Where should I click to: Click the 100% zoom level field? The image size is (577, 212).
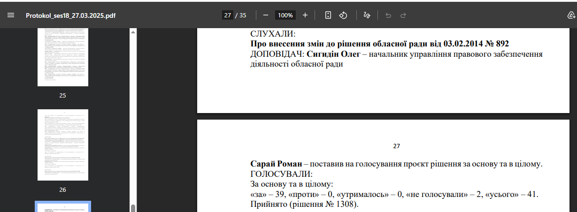click(x=285, y=15)
